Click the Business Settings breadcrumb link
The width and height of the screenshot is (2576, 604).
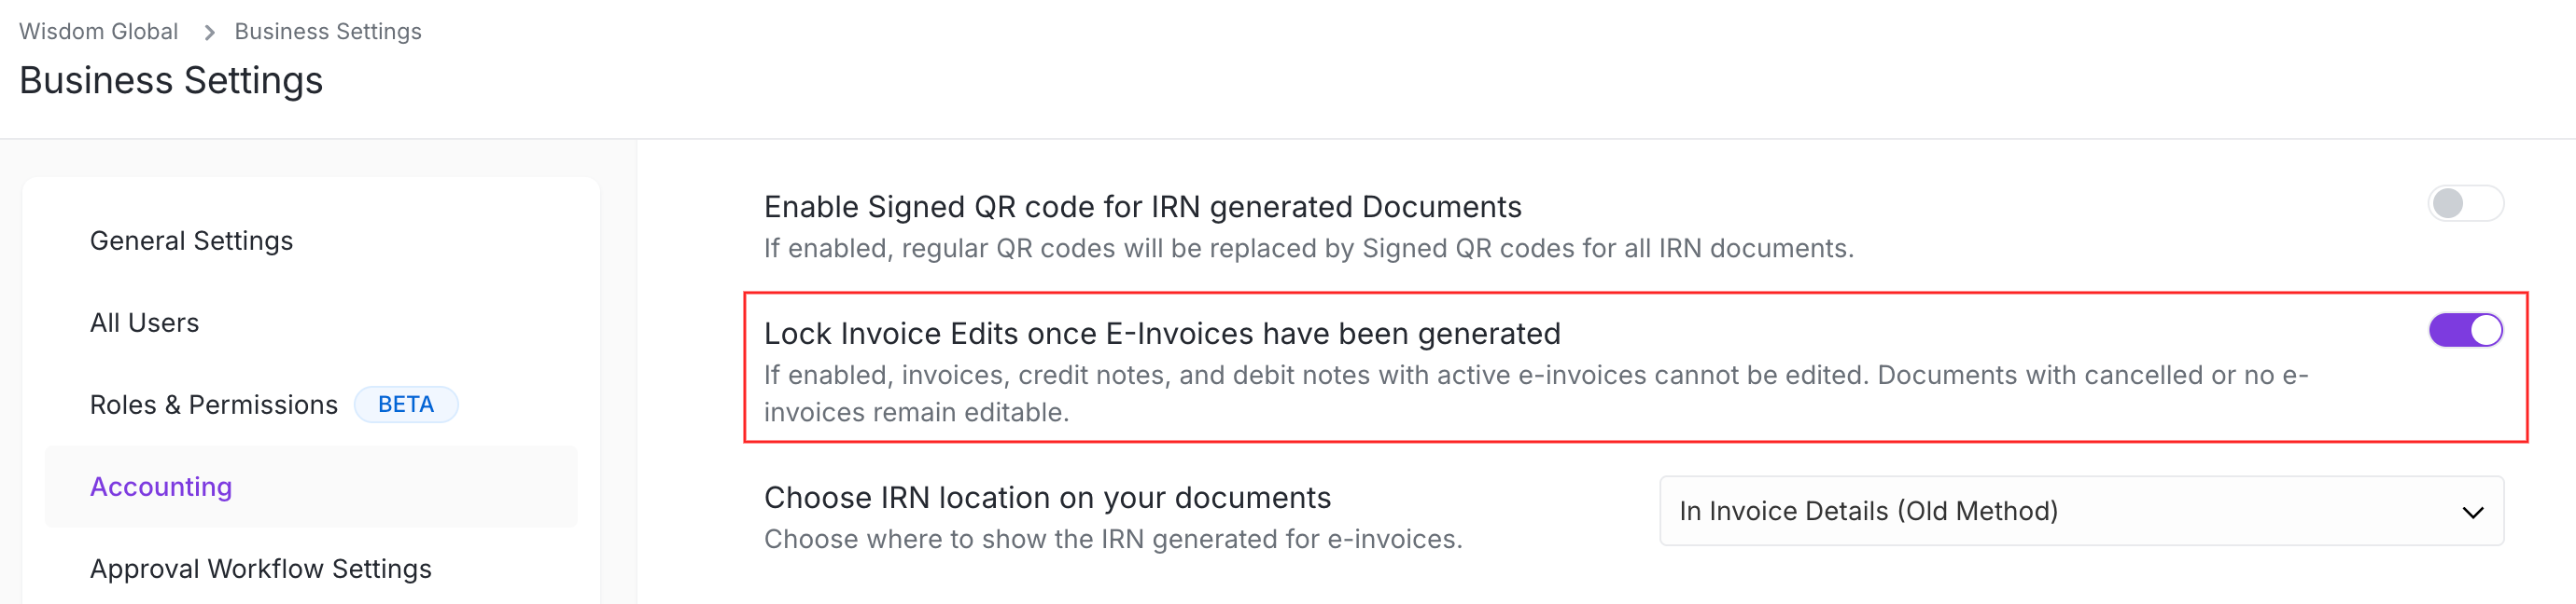pos(328,32)
